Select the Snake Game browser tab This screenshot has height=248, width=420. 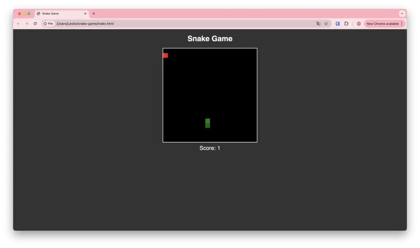62,13
